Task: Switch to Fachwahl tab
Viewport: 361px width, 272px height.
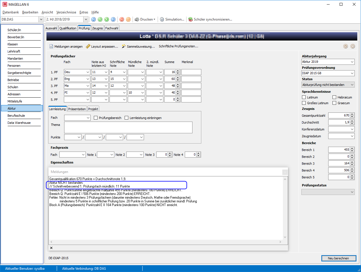Action: click(x=112, y=28)
